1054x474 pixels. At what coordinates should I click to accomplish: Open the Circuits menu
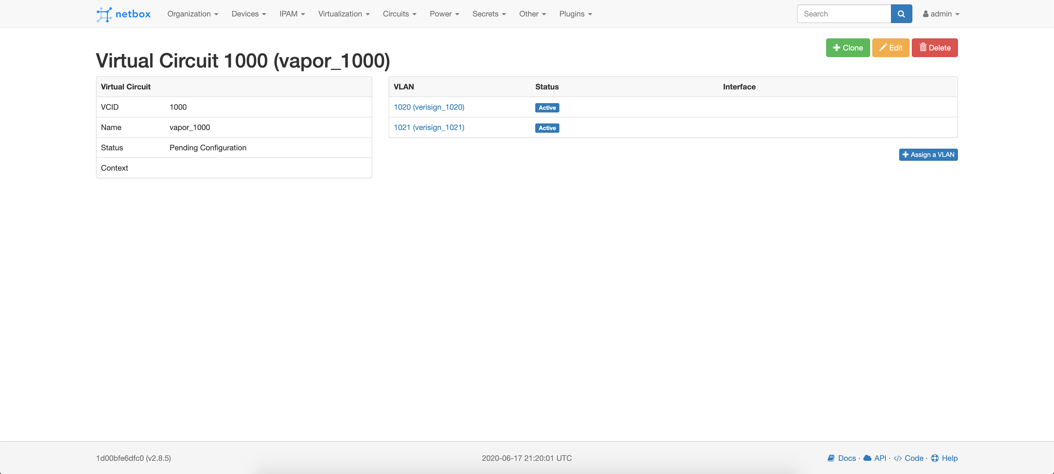[399, 14]
